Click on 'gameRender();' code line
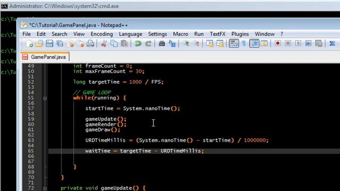This screenshot has height=191, width=340. [x=106, y=124]
